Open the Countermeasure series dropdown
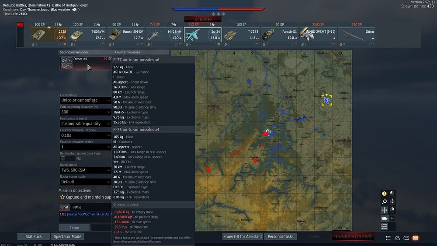The image size is (437, 246). point(86,147)
